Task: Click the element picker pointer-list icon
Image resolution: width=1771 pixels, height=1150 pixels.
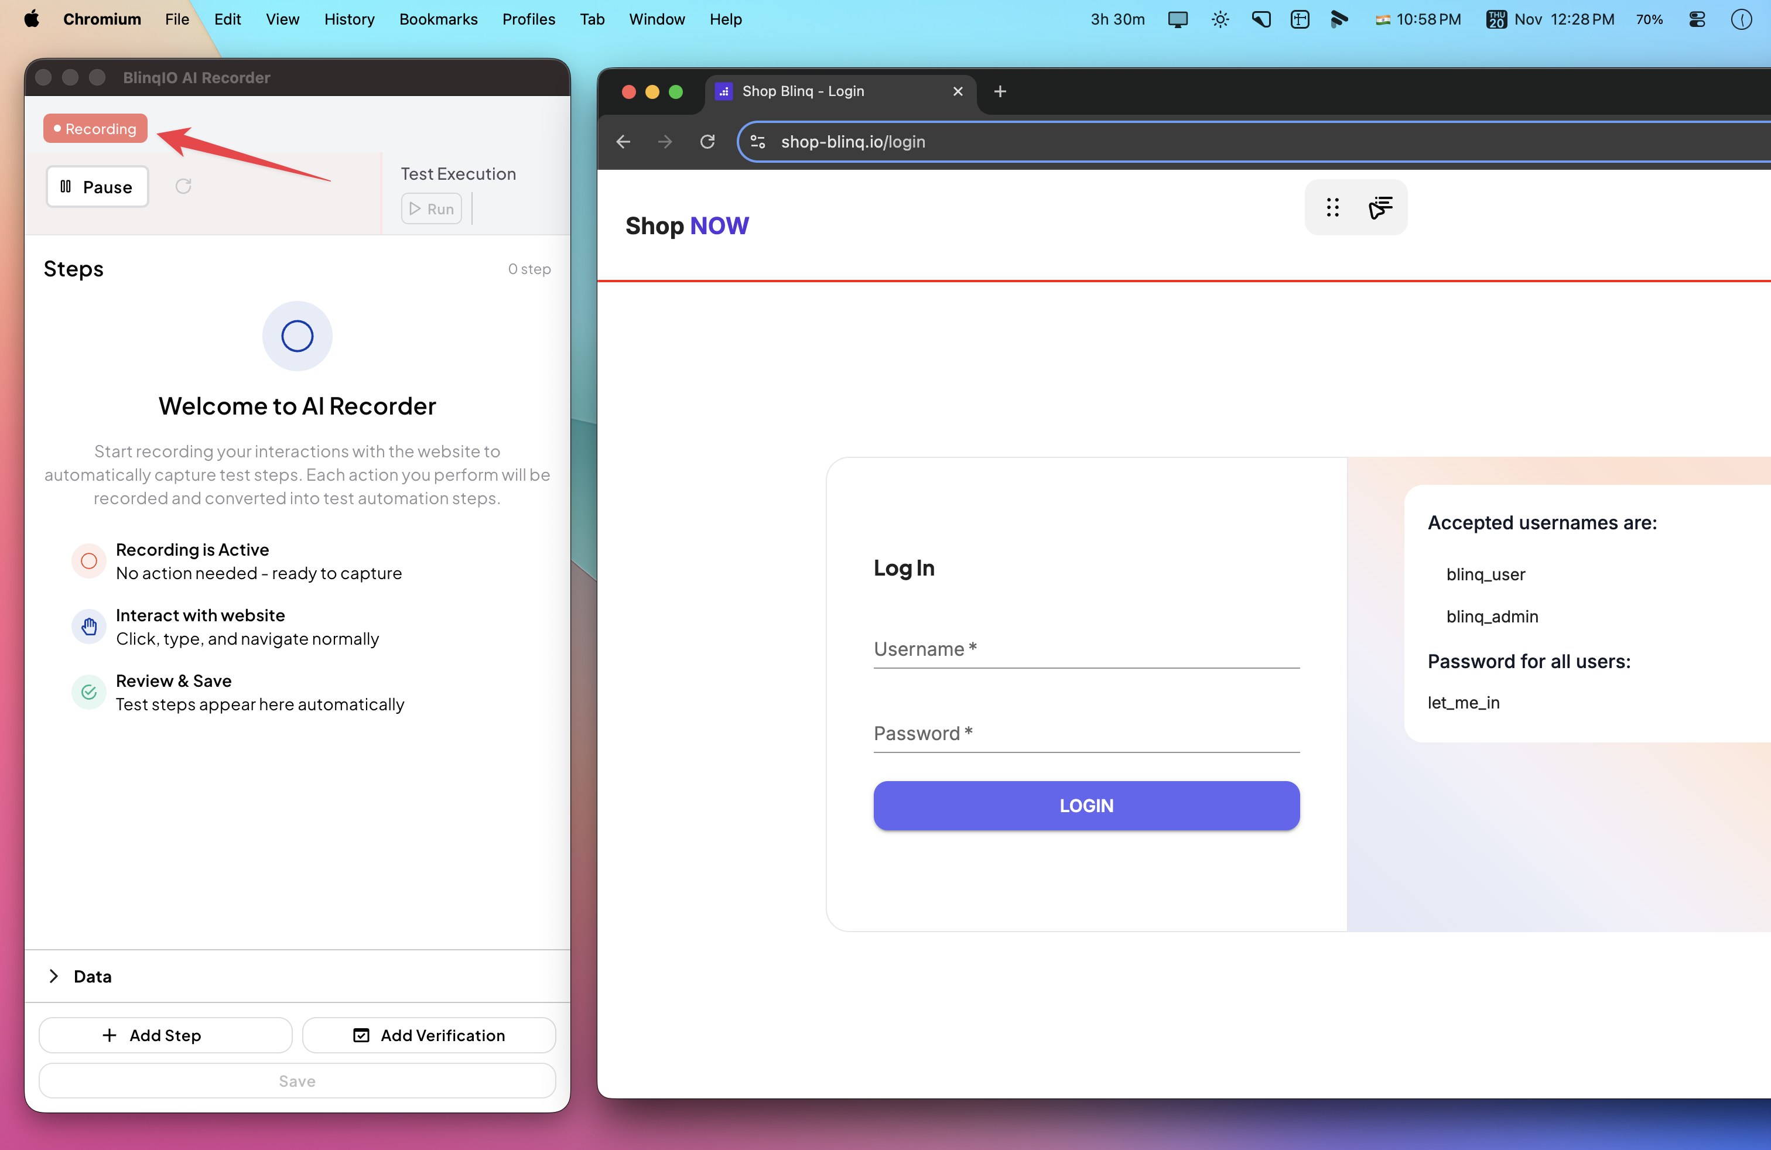Action: click(1380, 207)
